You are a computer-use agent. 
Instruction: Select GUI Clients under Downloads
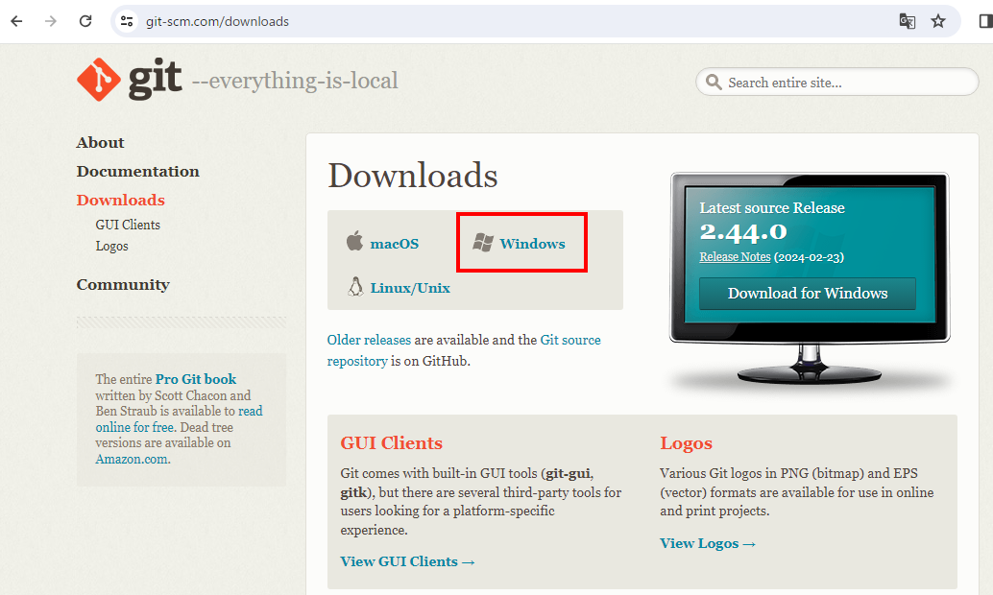[128, 225]
